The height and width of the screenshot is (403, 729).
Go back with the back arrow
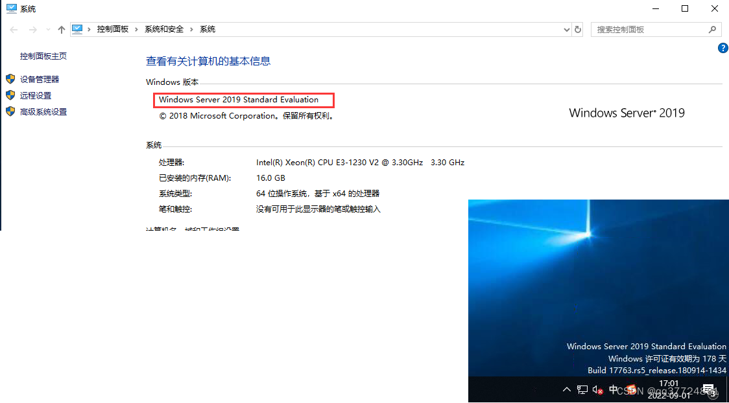pos(14,30)
